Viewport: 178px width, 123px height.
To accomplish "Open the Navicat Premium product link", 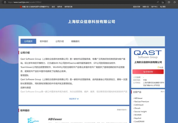I will pos(142,102).
